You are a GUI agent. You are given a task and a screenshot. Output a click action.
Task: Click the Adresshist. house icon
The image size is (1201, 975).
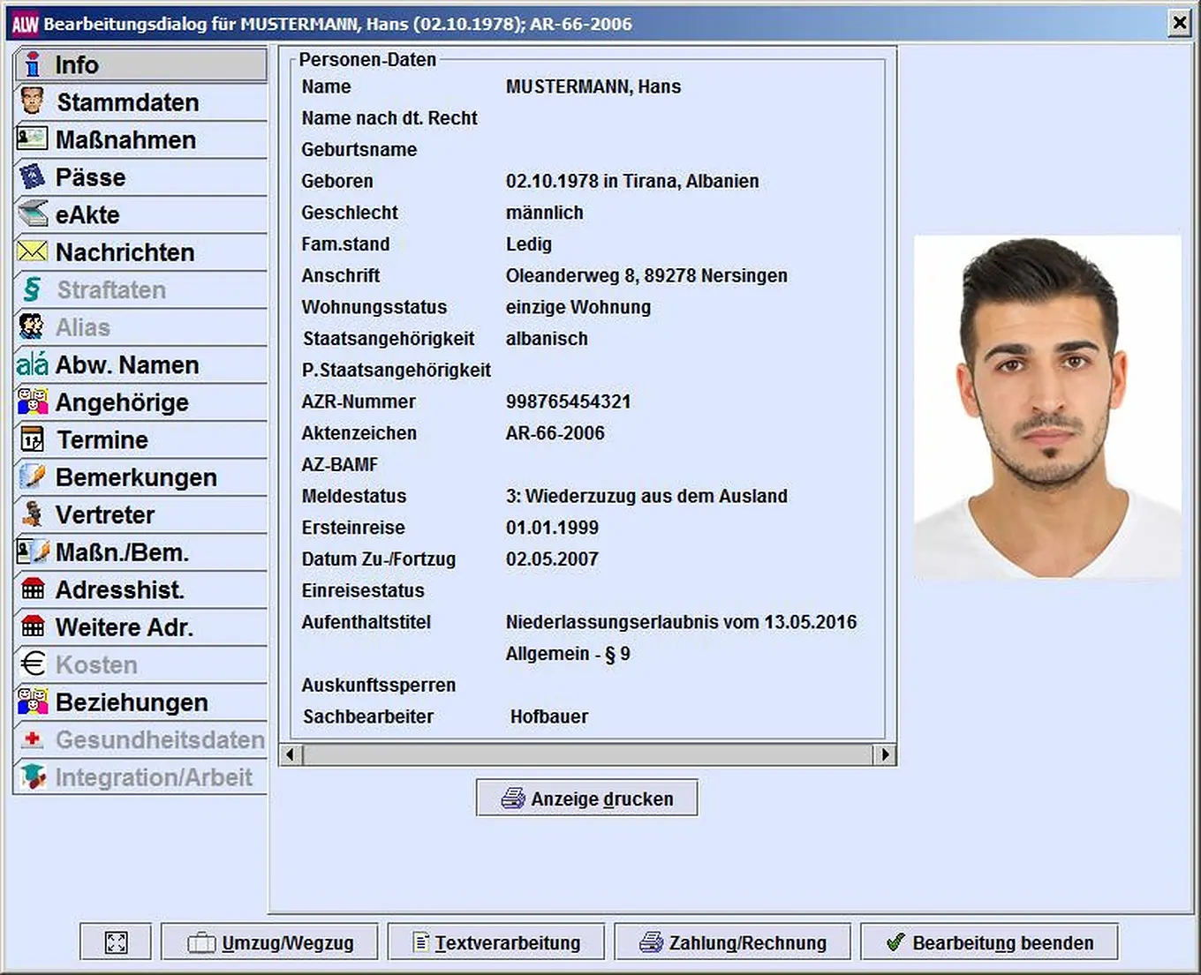(x=33, y=589)
